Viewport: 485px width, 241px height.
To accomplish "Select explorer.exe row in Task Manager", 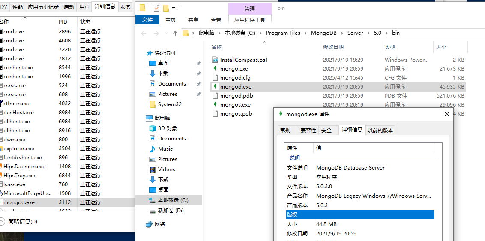I will point(67,148).
